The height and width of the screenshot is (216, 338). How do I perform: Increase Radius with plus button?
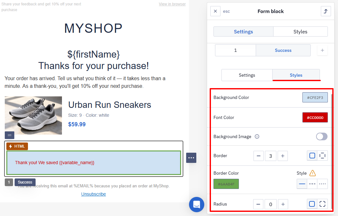pyautogui.click(x=283, y=204)
